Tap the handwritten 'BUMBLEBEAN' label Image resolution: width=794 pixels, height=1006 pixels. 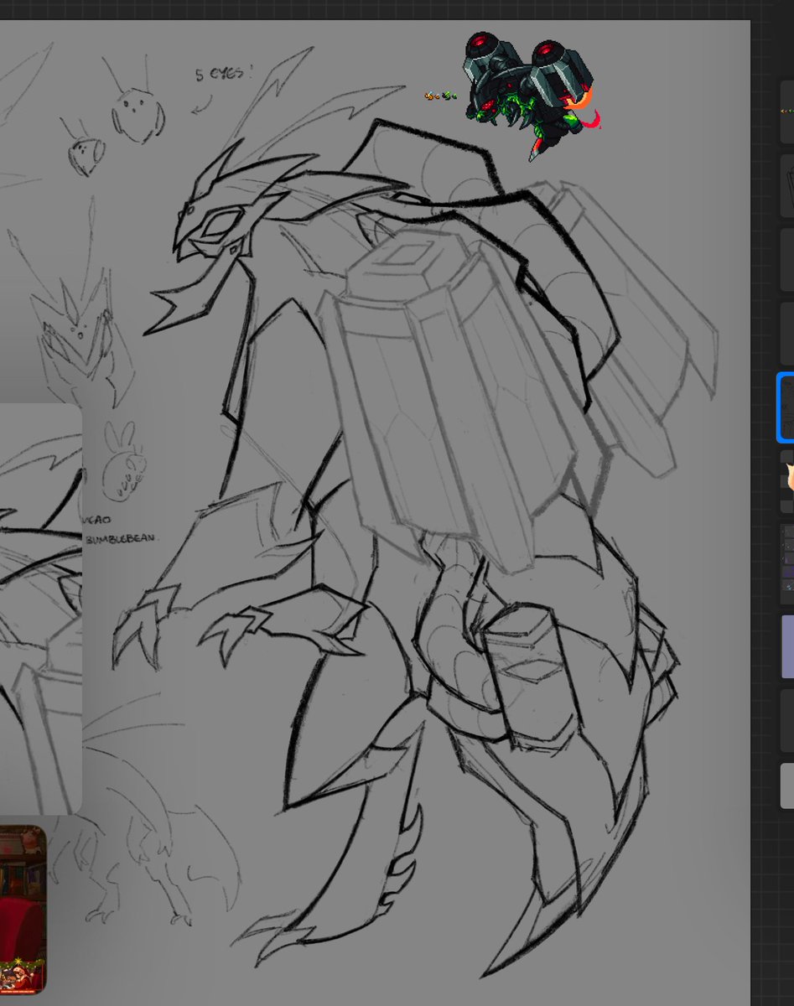[x=120, y=541]
